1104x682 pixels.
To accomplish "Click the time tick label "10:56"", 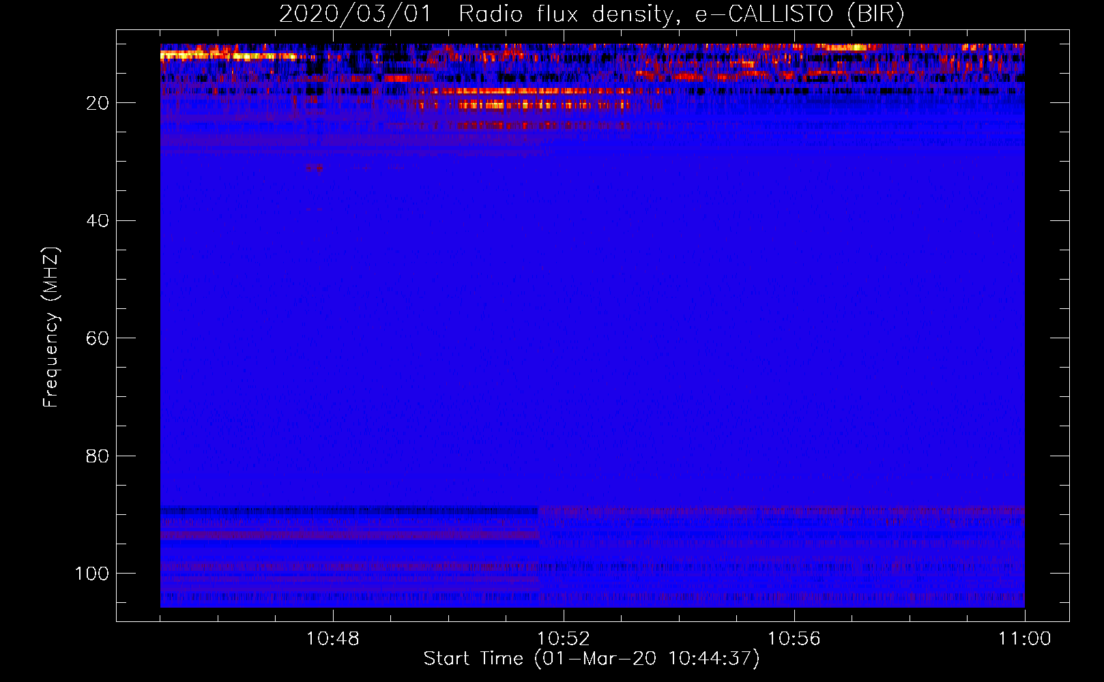I will pyautogui.click(x=794, y=639).
